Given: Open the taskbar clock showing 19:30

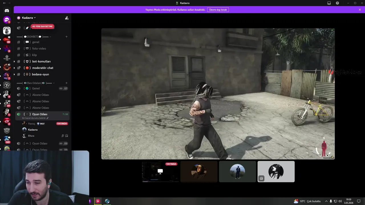Looking at the screenshot, I should pyautogui.click(x=348, y=201).
